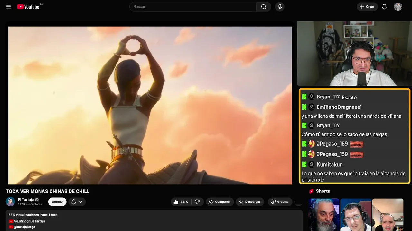412x231 pixels.
Task: Open channel notification bell dropdown
Action: pos(77,202)
